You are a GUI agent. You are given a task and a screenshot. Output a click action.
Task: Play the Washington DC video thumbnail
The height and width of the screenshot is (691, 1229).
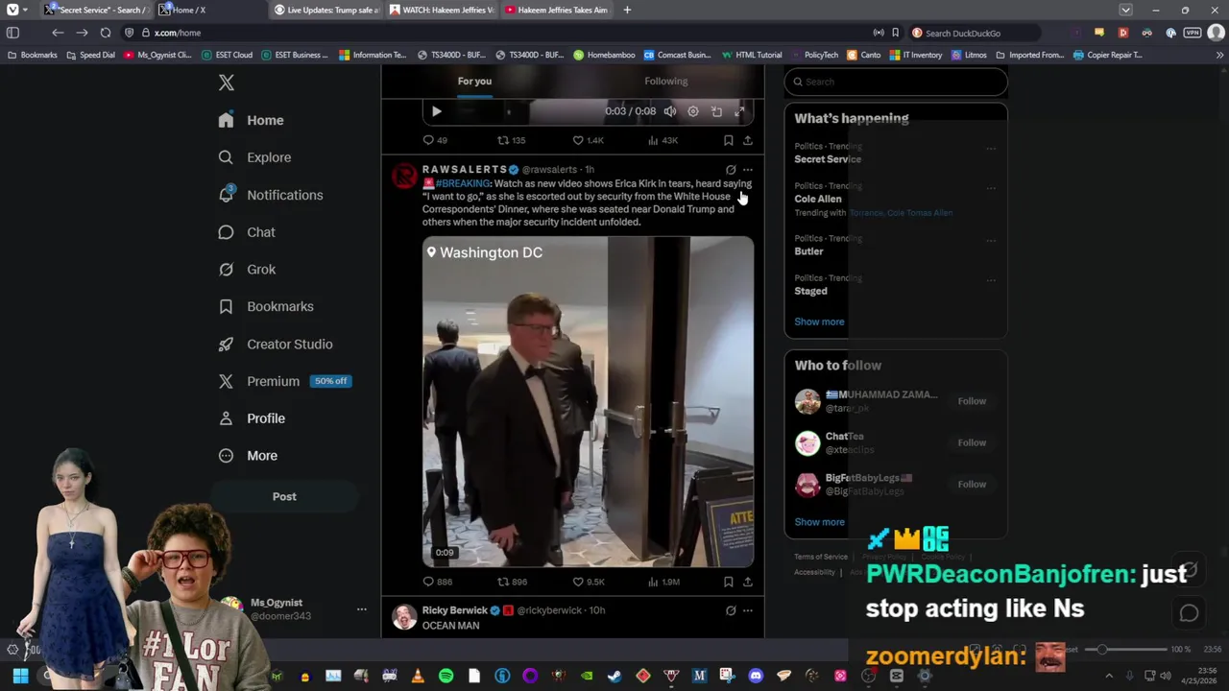coord(588,402)
